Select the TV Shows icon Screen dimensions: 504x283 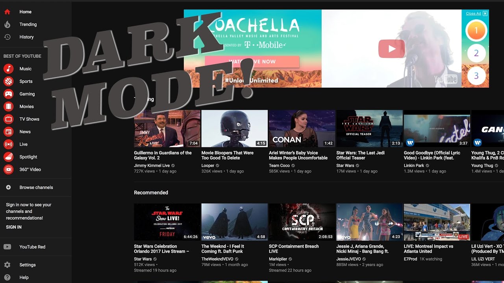tap(8, 119)
